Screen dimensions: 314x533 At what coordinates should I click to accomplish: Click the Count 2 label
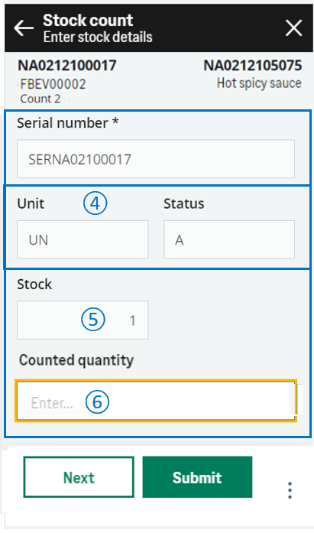(x=40, y=99)
